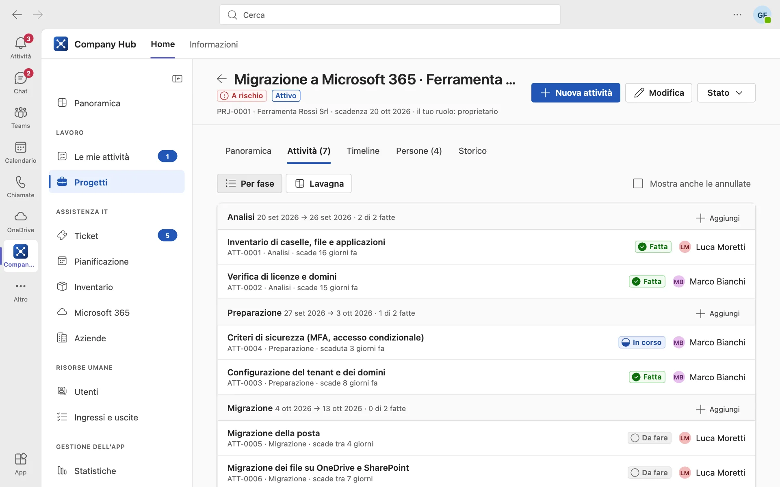Open Aziende in the sidebar

pos(117,338)
